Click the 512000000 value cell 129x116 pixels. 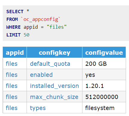(104, 97)
